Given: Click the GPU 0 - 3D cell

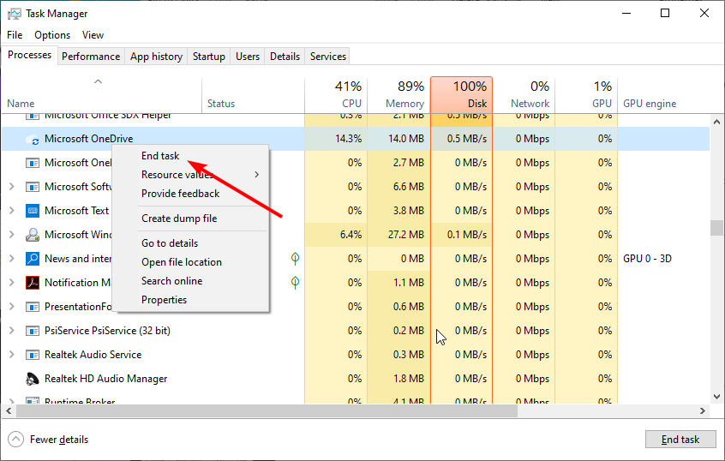Looking at the screenshot, I should click(x=647, y=259).
